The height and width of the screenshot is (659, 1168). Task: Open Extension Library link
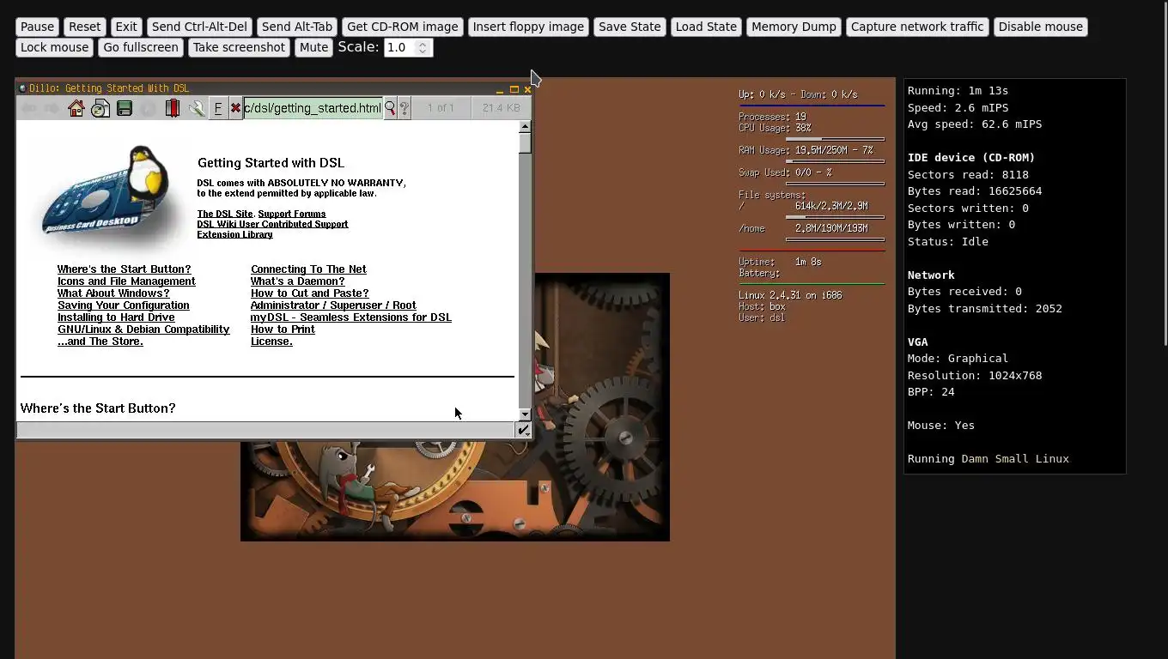pyautogui.click(x=234, y=234)
